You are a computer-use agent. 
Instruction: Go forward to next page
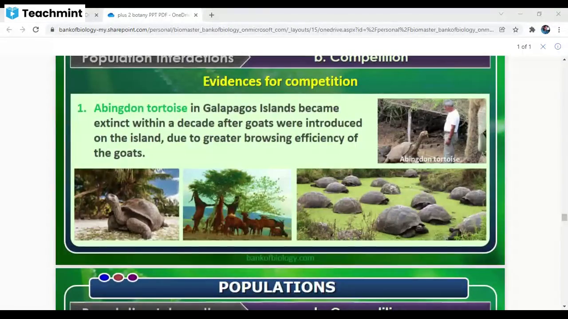(22, 30)
